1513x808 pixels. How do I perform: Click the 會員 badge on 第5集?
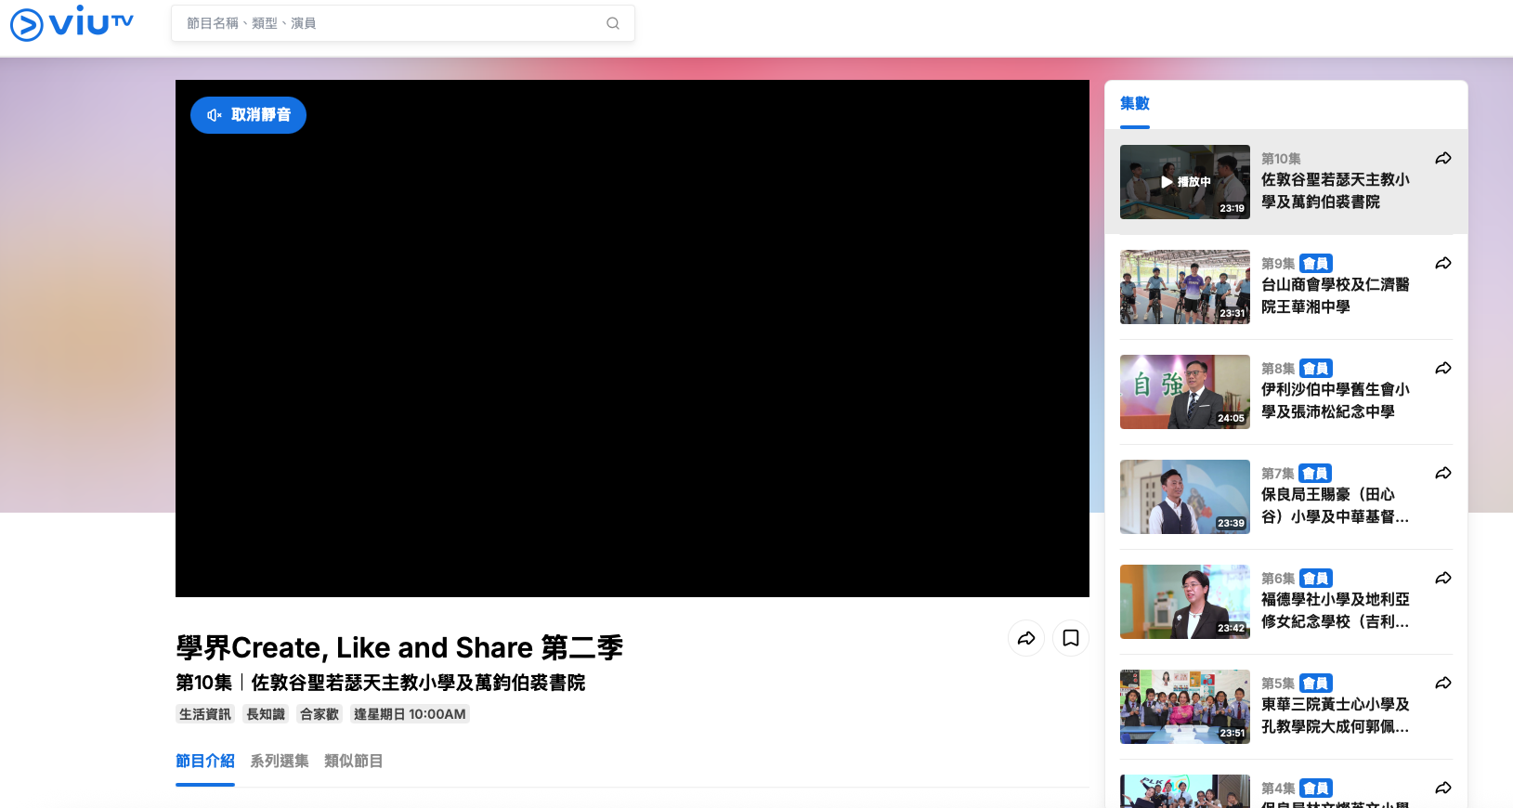click(1316, 684)
